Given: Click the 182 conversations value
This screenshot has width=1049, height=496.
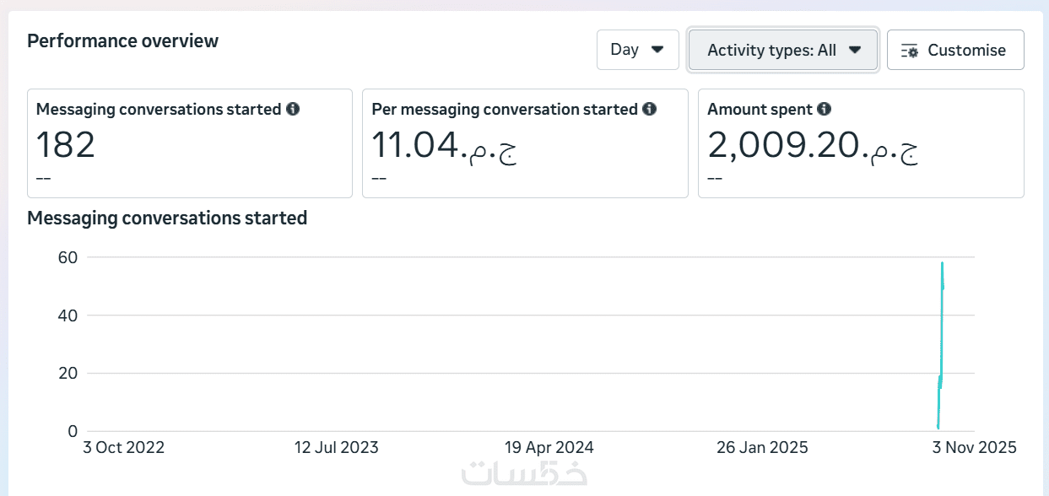Looking at the screenshot, I should [x=66, y=145].
